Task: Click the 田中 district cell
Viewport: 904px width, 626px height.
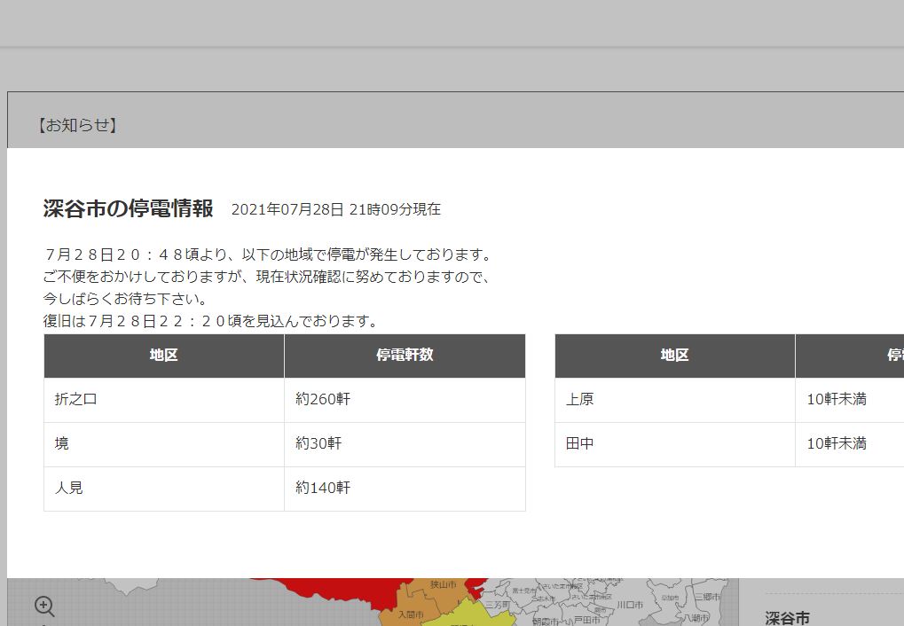Action: (x=675, y=444)
